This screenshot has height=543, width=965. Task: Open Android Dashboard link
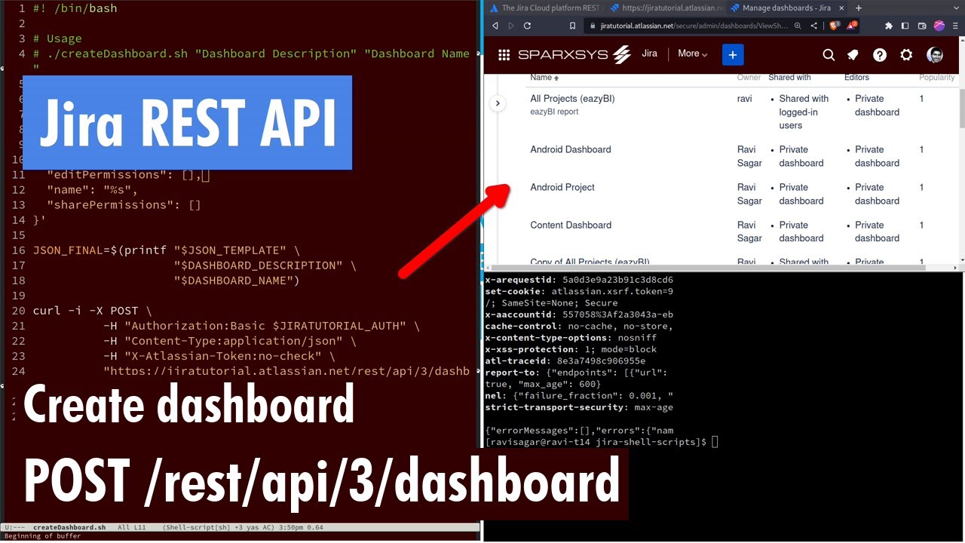(571, 149)
